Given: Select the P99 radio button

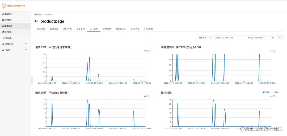Looking at the screenshot, I should tap(273, 92).
